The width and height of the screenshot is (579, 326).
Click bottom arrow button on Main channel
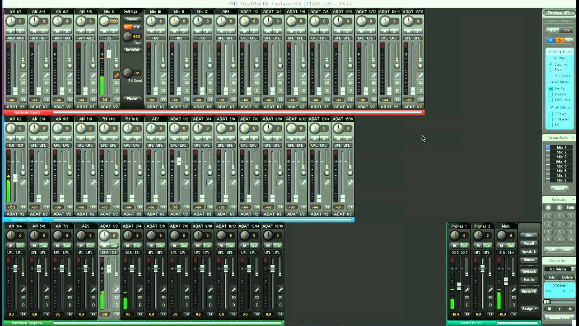click(514, 314)
